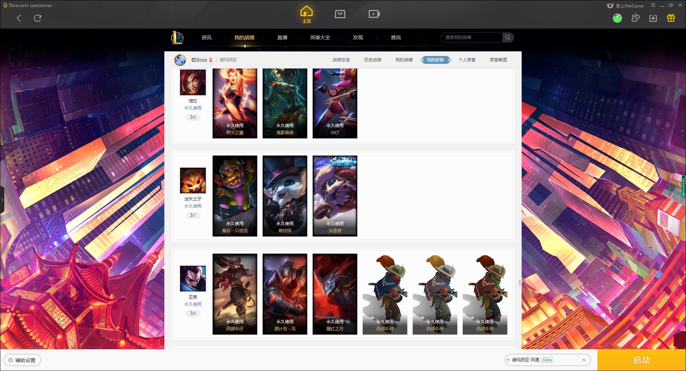Refresh the page with reload icon

click(x=38, y=18)
